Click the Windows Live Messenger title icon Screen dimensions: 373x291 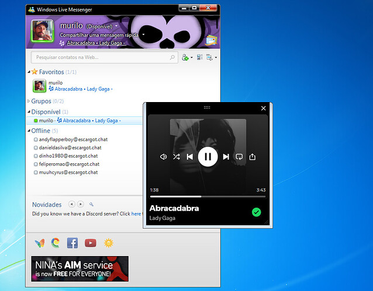(x=32, y=10)
